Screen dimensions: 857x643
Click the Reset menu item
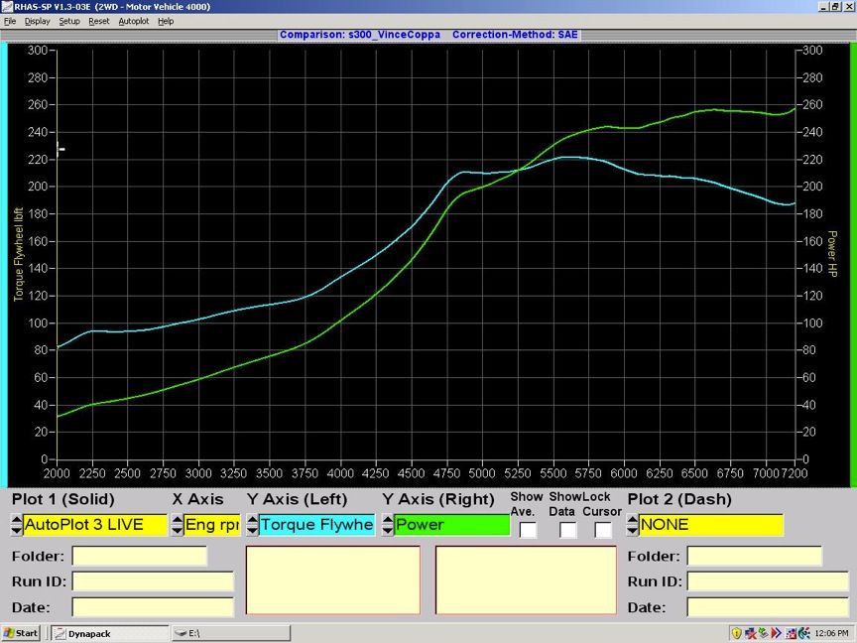pyautogui.click(x=99, y=21)
